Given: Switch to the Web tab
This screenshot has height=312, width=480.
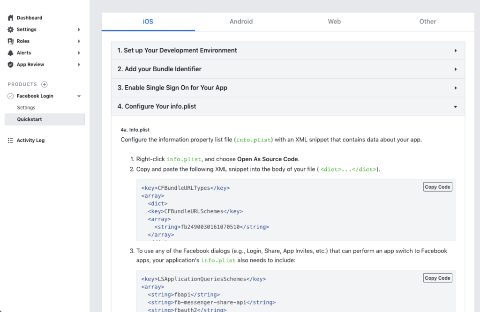Looking at the screenshot, I should tap(334, 21).
